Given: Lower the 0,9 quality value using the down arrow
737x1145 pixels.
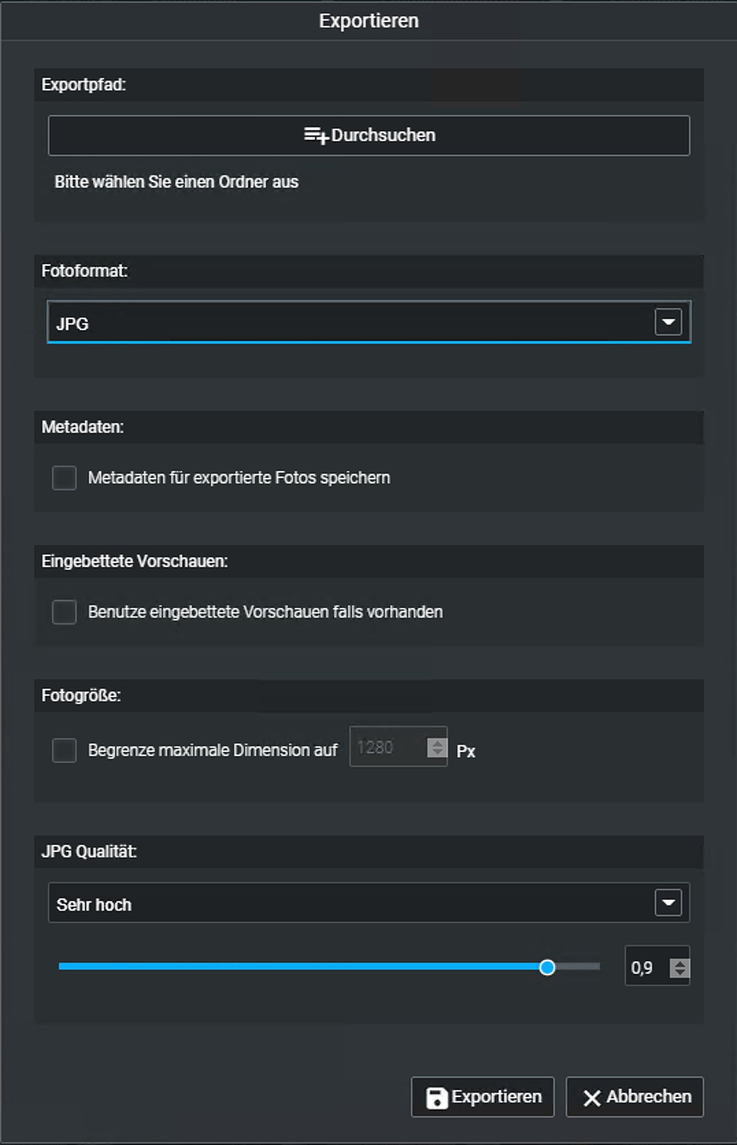Looking at the screenshot, I should (x=680, y=972).
